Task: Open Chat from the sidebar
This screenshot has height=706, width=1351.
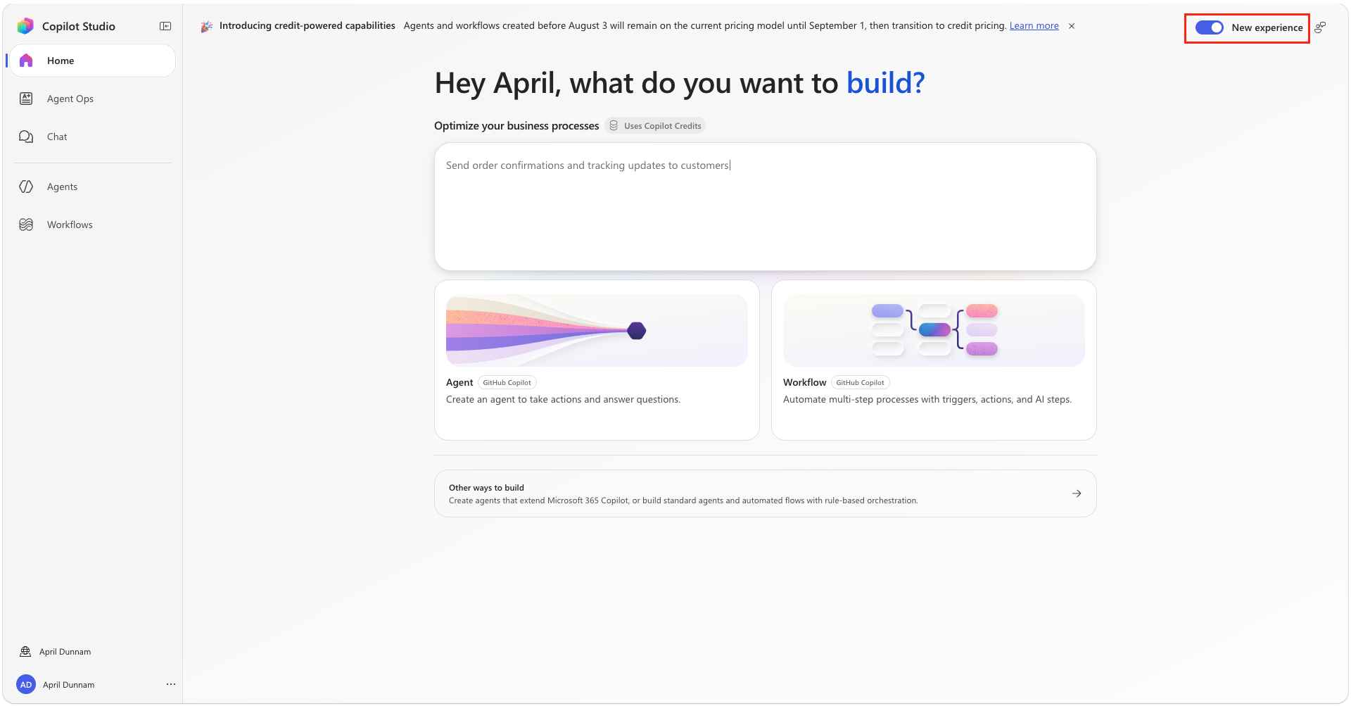Action: 92,137
